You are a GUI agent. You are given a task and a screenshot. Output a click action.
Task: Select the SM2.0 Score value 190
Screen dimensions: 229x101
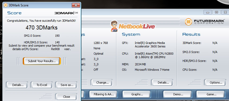coord(57,36)
